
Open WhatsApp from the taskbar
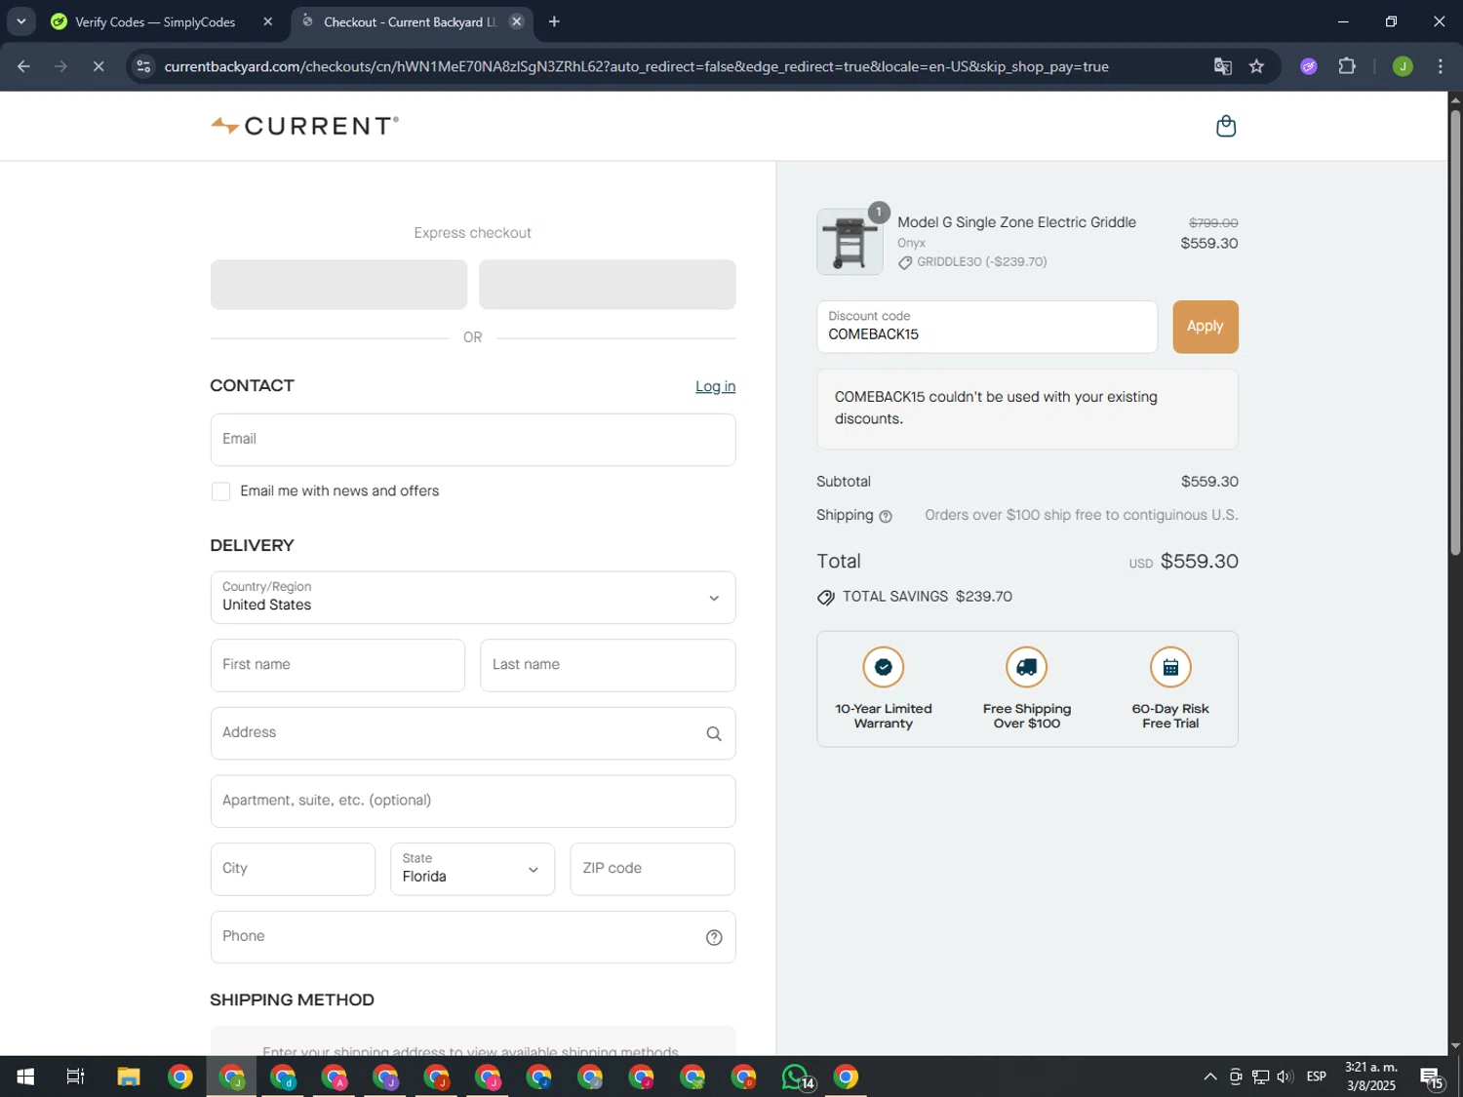pos(797,1077)
